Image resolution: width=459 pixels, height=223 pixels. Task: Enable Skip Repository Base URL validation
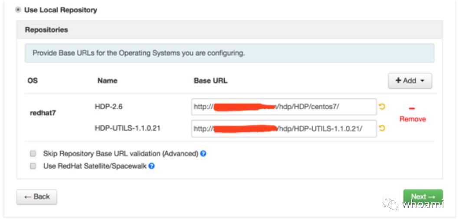33,154
